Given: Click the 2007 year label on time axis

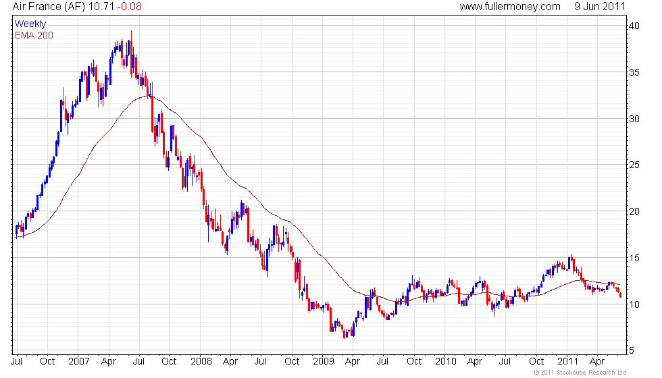Looking at the screenshot, I should tap(79, 362).
